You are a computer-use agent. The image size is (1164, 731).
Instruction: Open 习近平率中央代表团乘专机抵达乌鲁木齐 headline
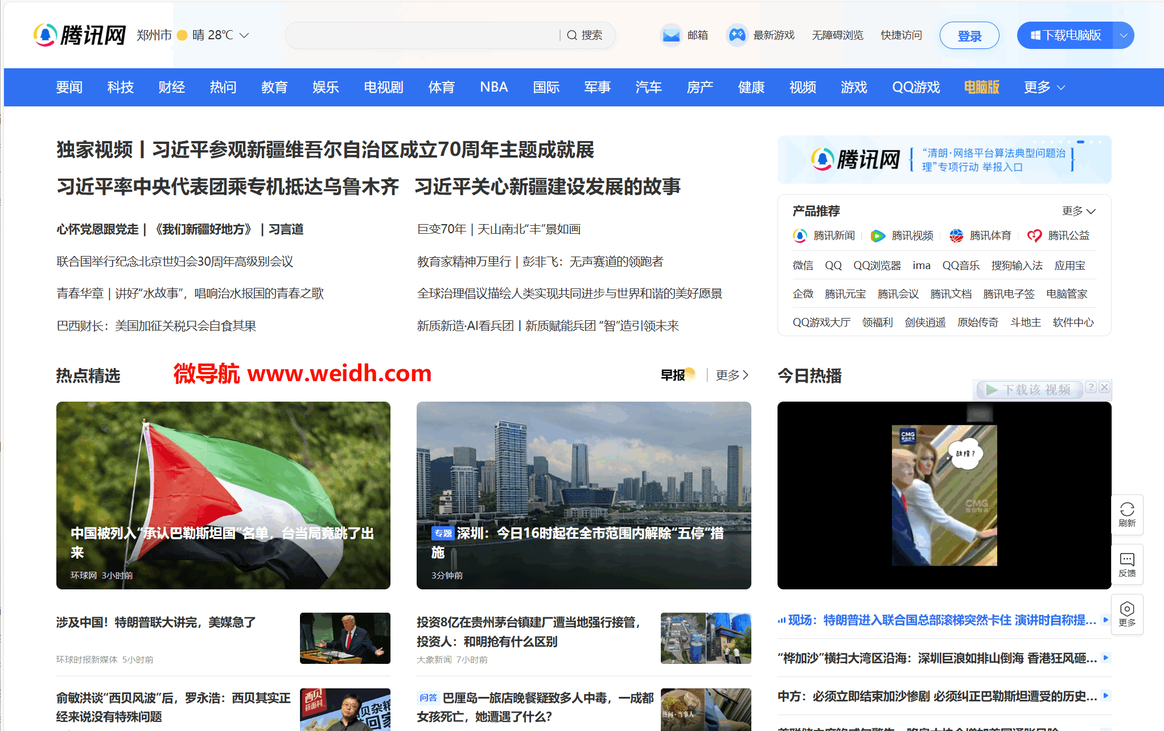point(228,187)
